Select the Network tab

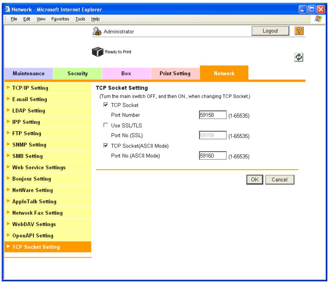click(x=224, y=73)
